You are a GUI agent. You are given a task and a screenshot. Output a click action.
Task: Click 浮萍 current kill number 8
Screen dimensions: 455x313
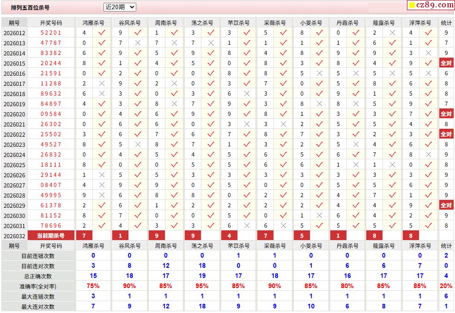pos(411,235)
